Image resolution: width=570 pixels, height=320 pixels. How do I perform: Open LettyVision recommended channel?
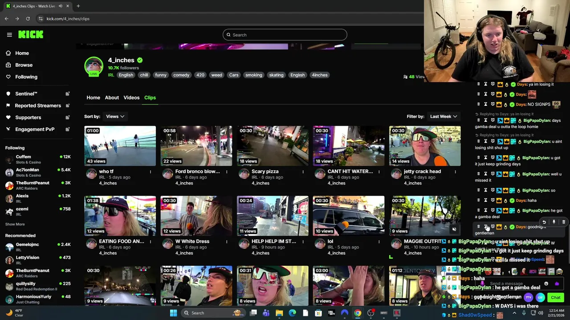[x=38, y=260]
